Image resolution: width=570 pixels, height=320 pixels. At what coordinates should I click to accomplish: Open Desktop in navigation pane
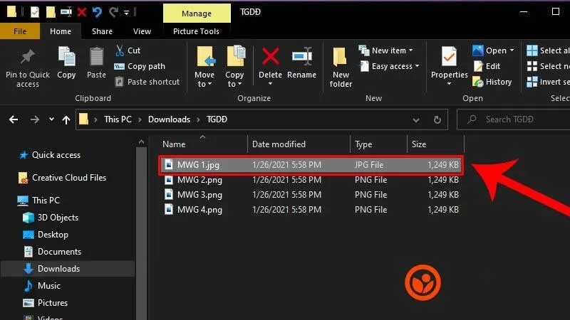(x=46, y=235)
